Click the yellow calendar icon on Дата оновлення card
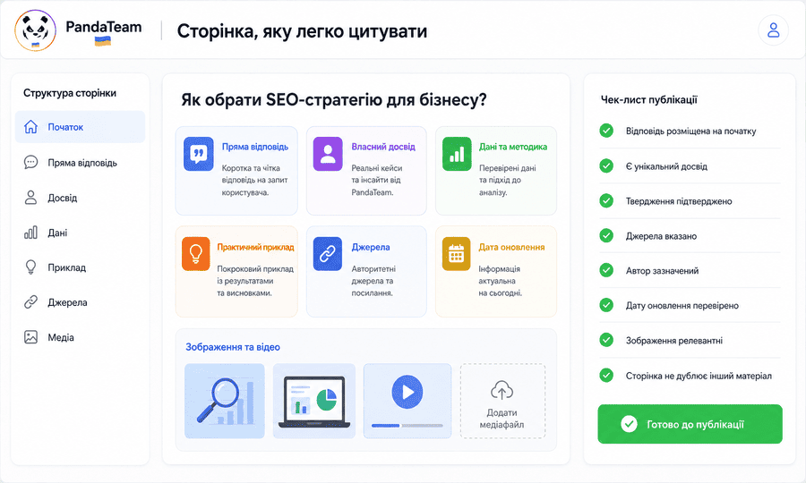This screenshot has height=483, width=806. click(x=457, y=253)
